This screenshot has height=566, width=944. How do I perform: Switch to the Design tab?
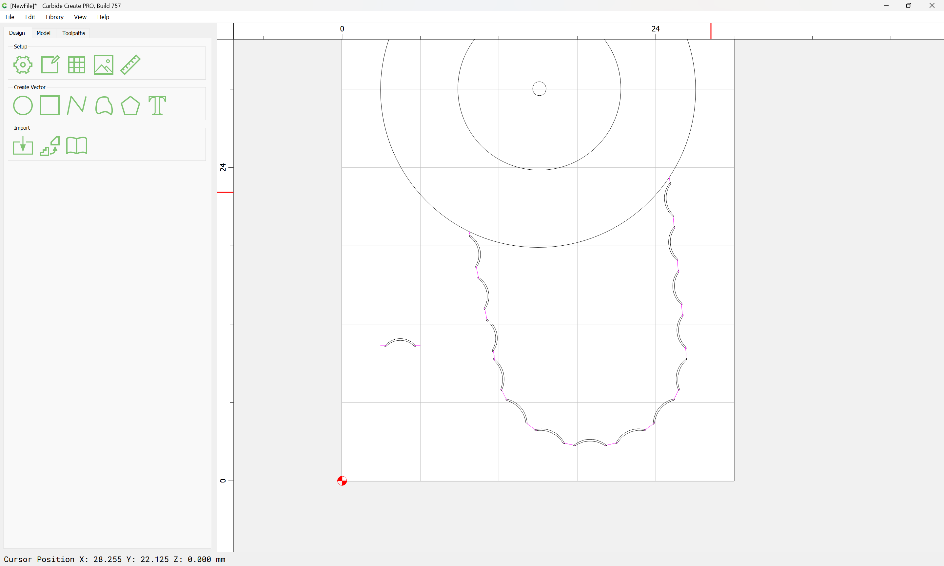coord(17,33)
